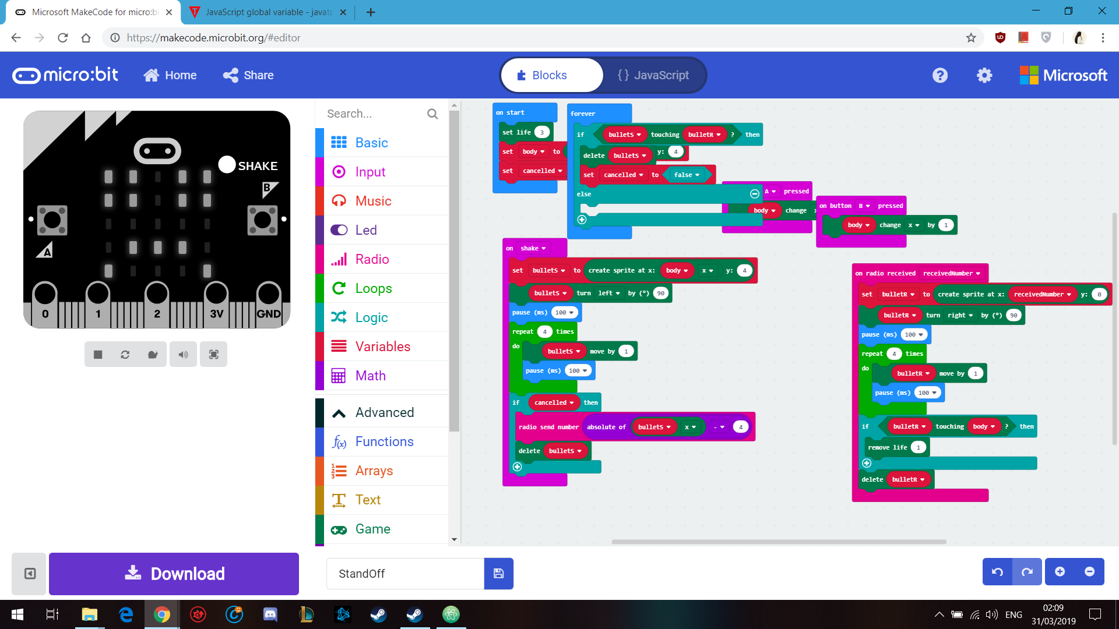Mute the simulator audio
Image resolution: width=1119 pixels, height=629 pixels.
point(183,355)
